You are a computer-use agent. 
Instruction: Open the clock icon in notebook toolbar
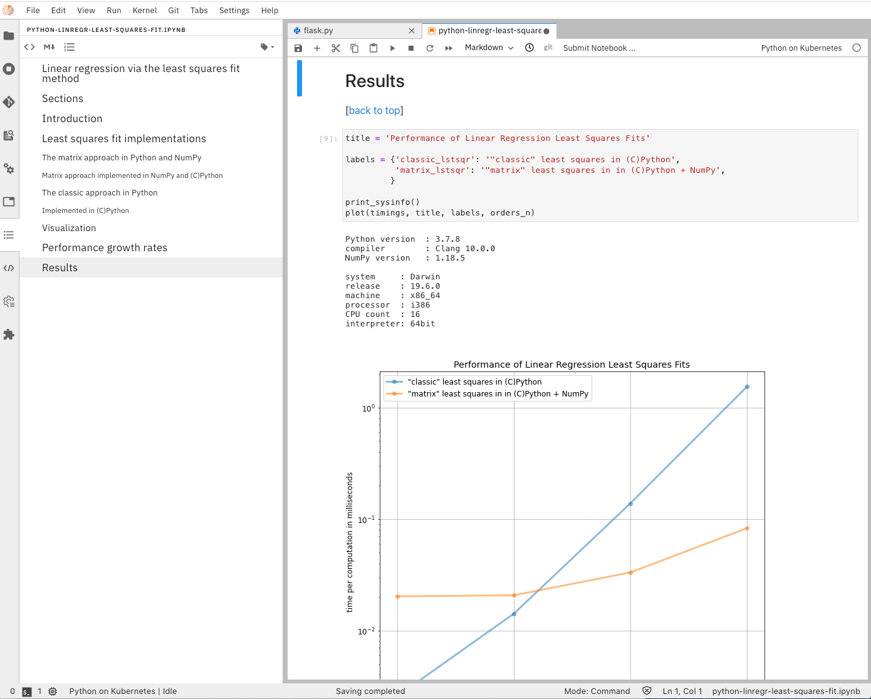pyautogui.click(x=529, y=48)
